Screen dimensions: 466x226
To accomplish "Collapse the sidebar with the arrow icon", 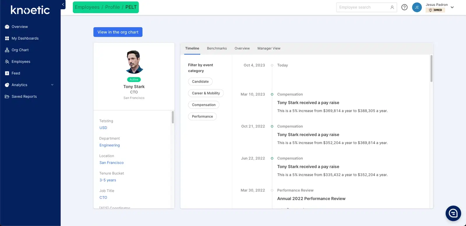I will point(63,4).
